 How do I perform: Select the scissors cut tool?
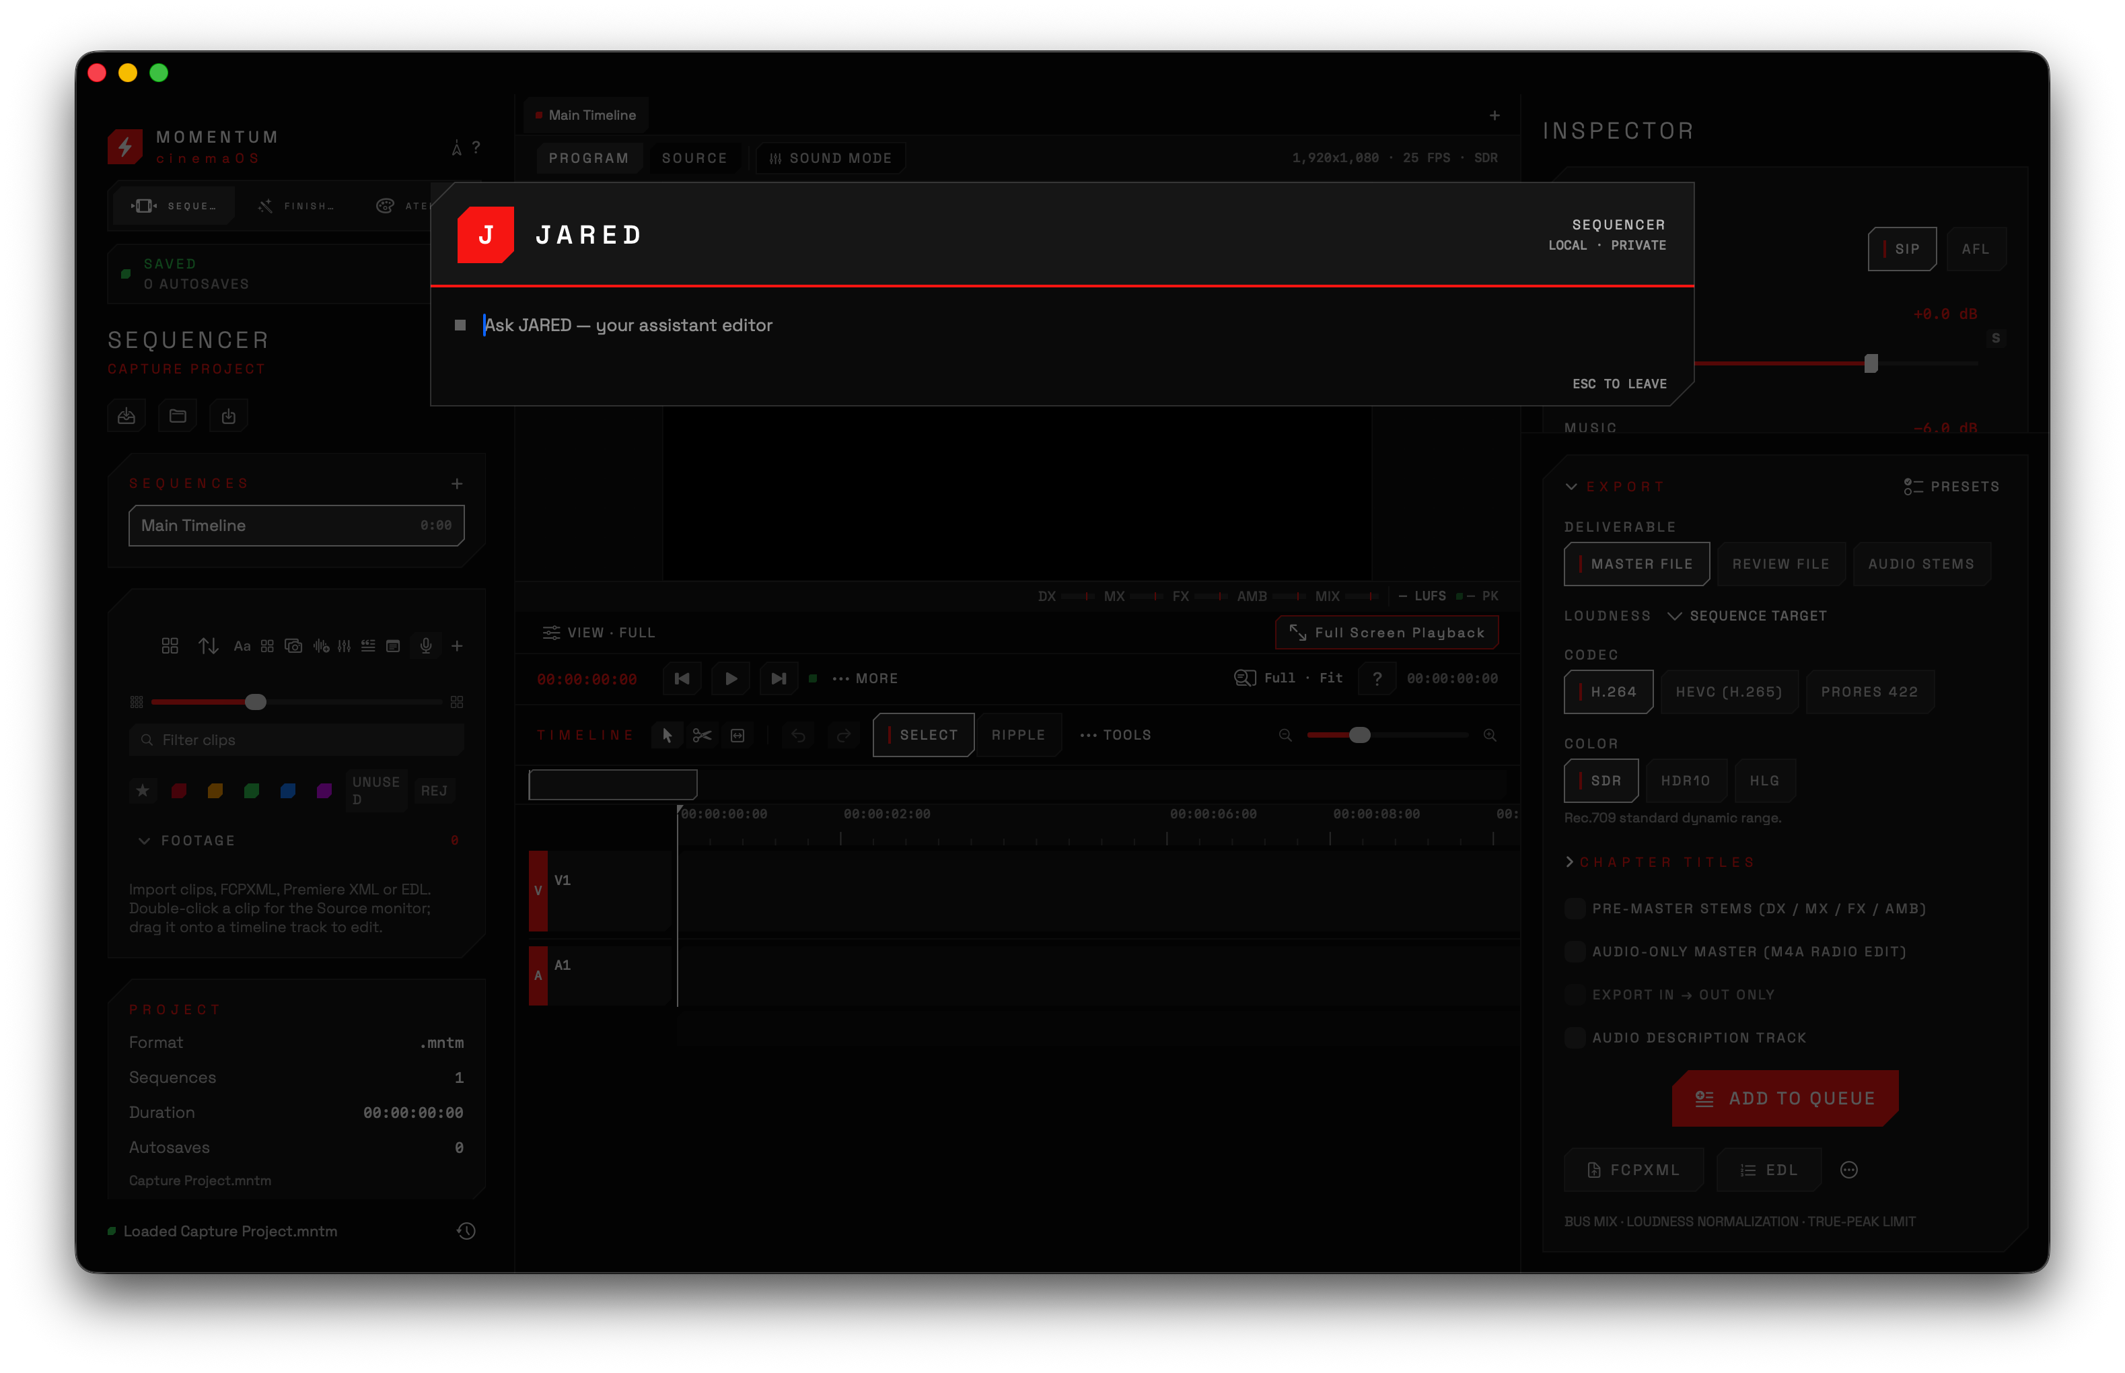point(703,736)
